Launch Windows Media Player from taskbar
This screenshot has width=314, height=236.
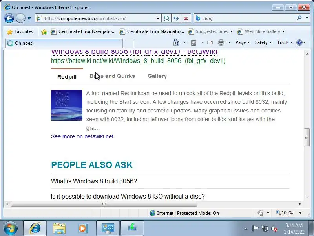point(82,229)
